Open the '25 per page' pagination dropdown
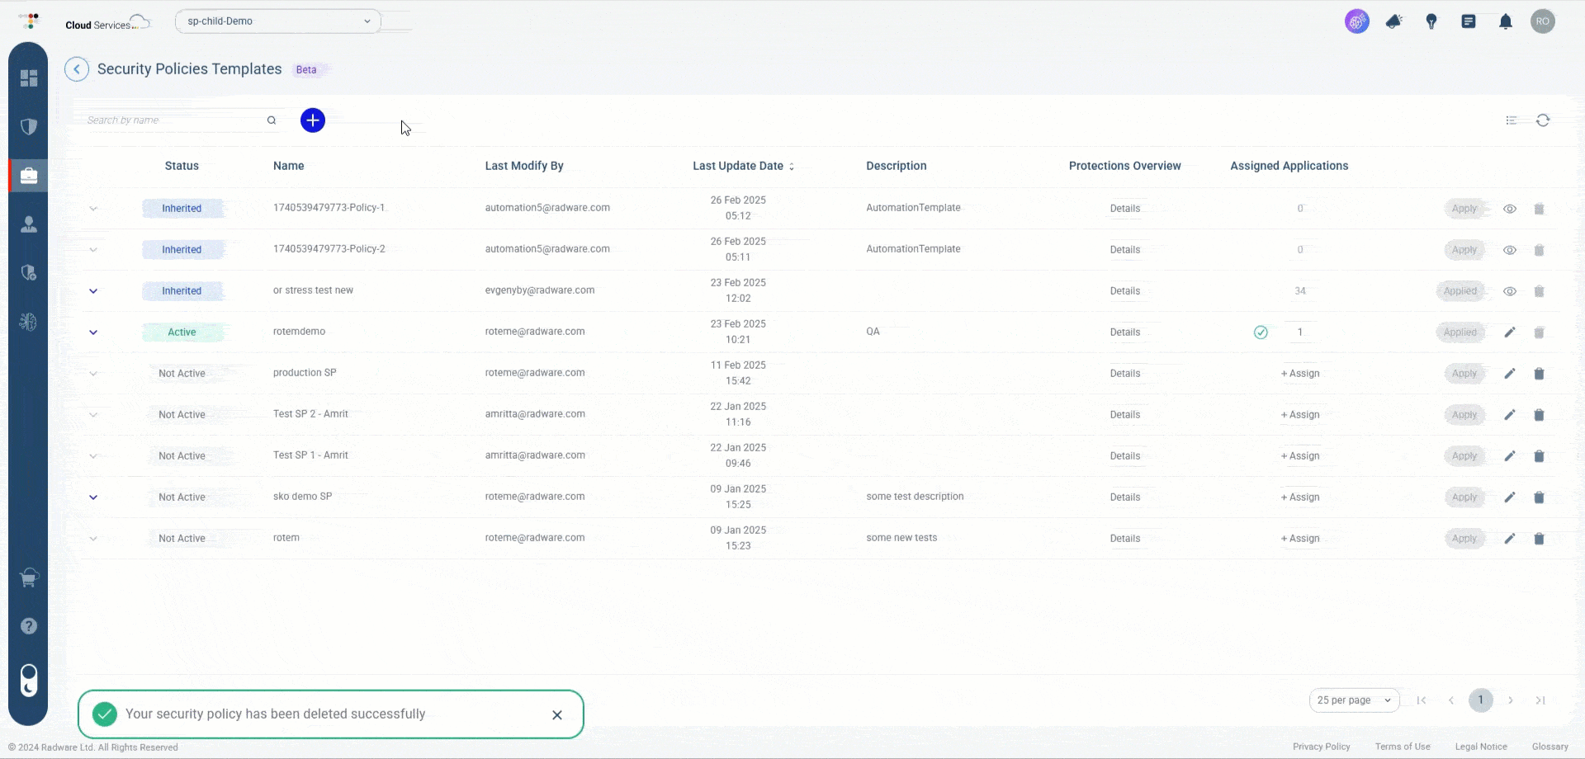 coord(1354,700)
